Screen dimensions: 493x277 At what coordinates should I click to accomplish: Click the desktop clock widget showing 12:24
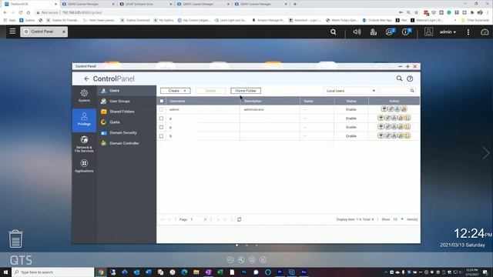472,234
